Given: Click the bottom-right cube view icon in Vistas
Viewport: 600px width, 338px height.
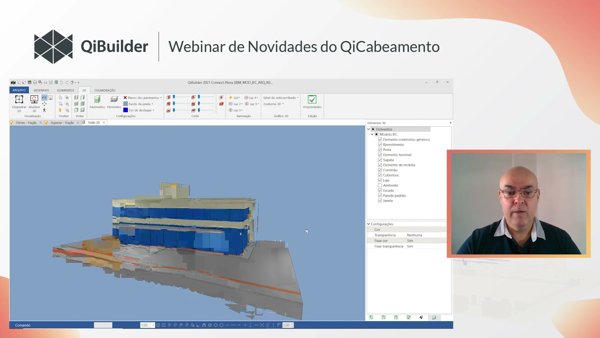Looking at the screenshot, I should (82, 110).
